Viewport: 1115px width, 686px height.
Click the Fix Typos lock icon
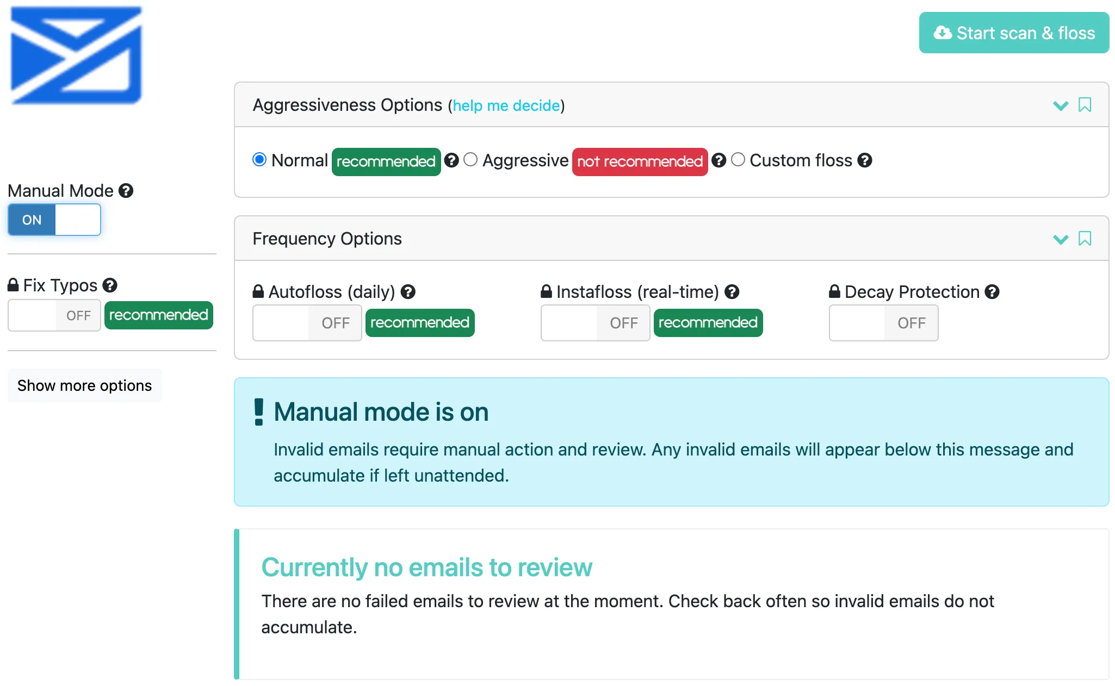(x=13, y=285)
